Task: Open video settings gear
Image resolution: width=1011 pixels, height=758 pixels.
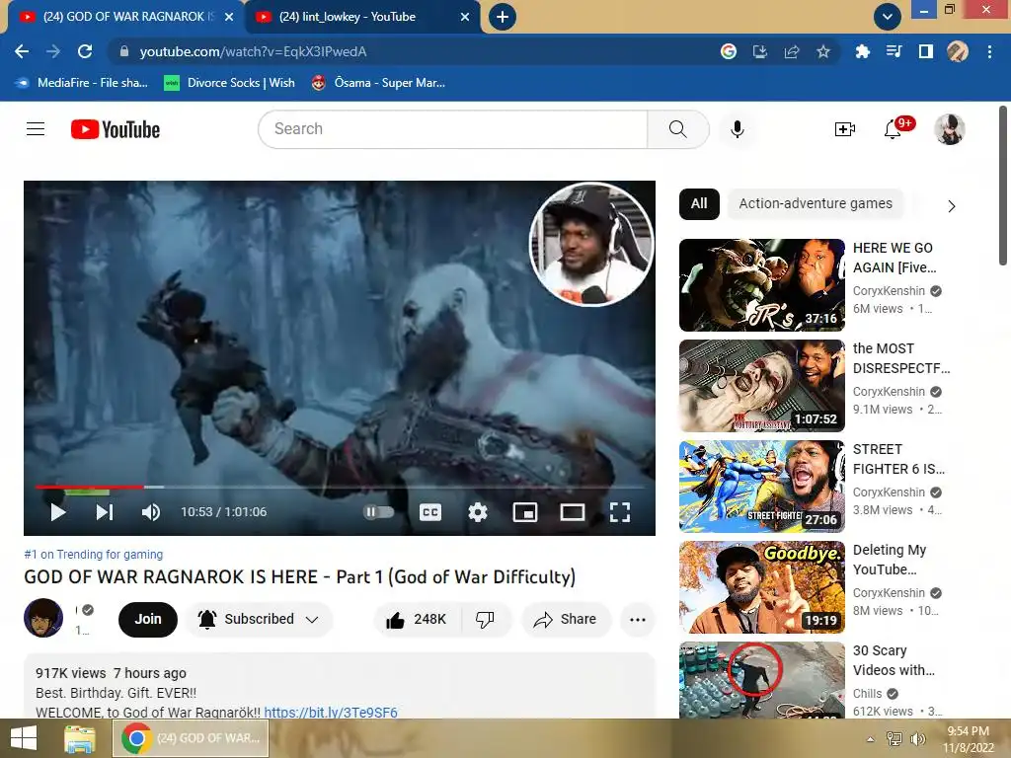Action: (478, 512)
